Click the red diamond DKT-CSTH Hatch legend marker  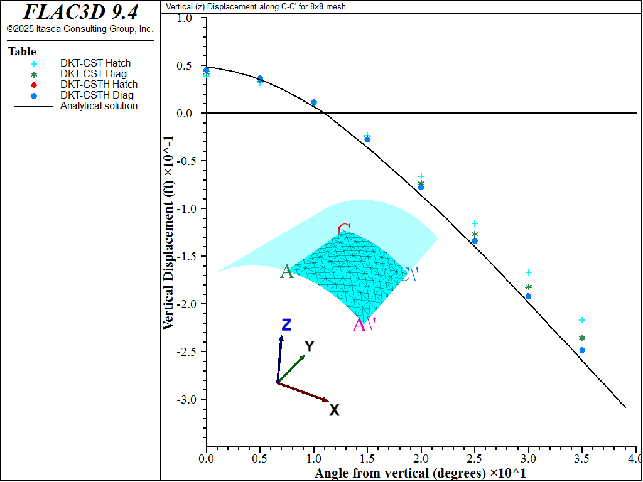click(34, 85)
